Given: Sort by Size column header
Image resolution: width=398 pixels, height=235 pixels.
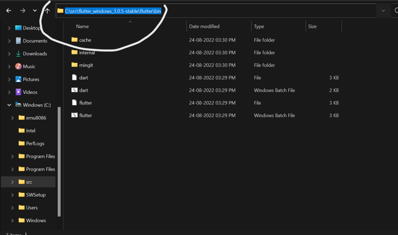Looking at the screenshot, I should pos(312,26).
